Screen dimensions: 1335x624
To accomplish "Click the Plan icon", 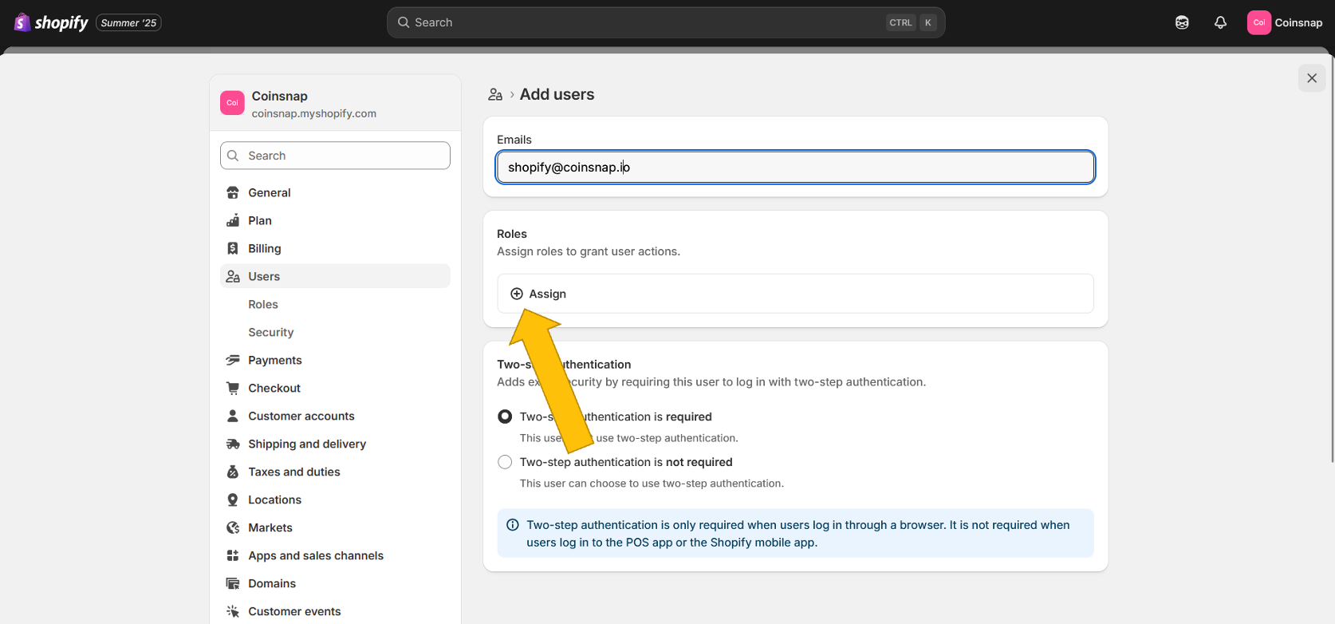I will (x=233, y=220).
